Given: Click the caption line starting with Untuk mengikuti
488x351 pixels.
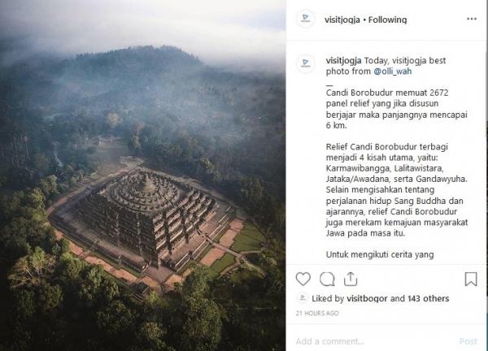Looking at the screenshot, I should pyautogui.click(x=370, y=254).
